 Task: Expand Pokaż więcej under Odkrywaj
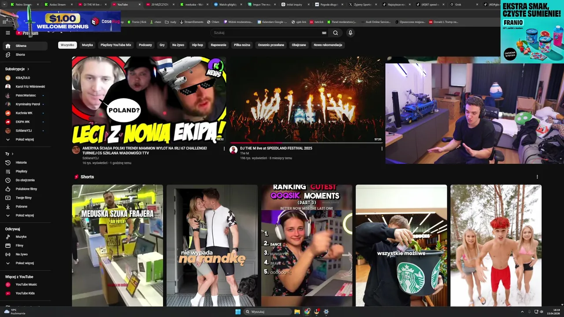26,263
